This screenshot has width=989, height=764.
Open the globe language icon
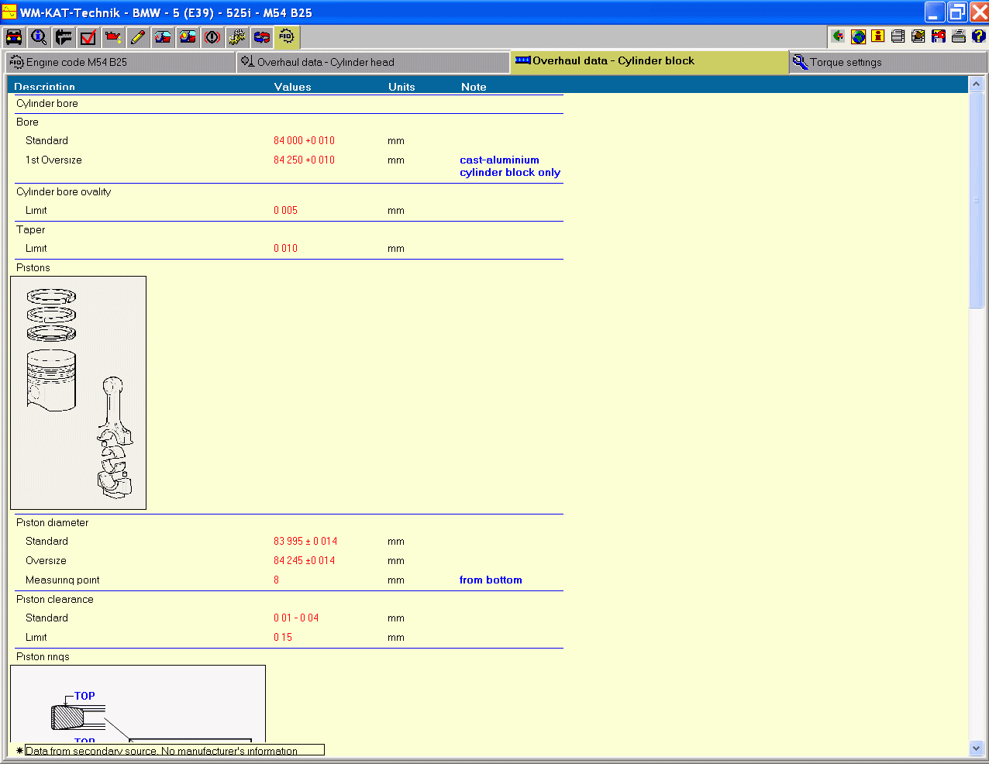point(858,36)
